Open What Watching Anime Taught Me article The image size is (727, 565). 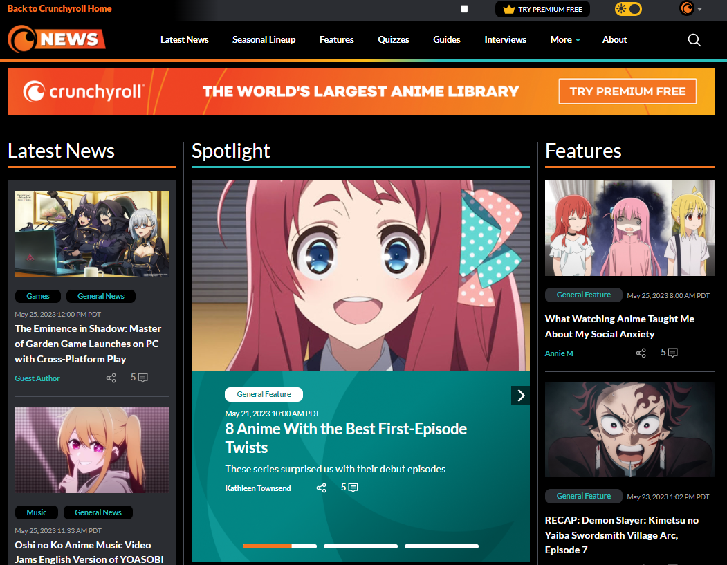619,326
